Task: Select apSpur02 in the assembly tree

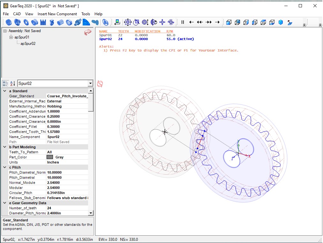Action: tap(28, 44)
